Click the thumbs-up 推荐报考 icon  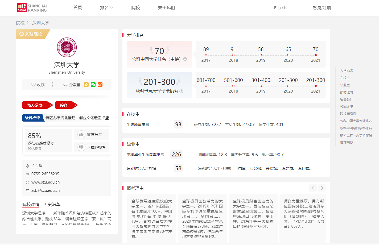[81, 134]
